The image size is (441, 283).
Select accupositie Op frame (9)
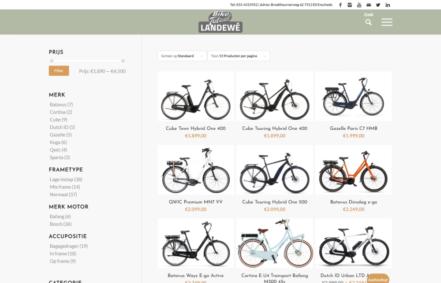coord(63,261)
